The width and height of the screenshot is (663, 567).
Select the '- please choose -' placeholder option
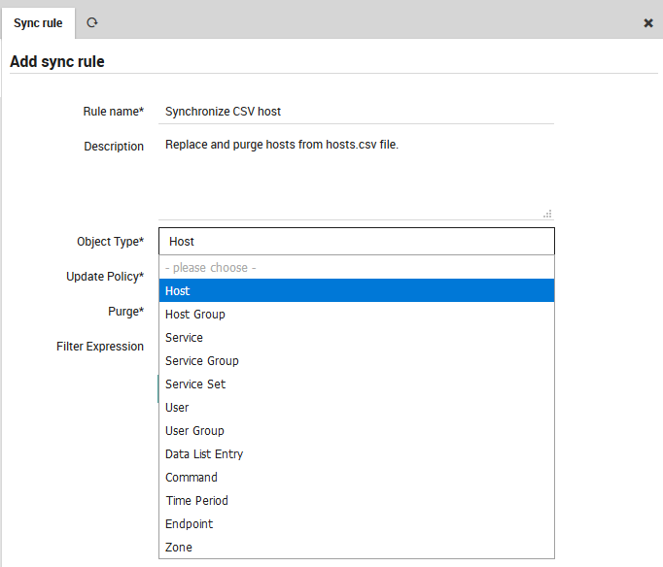click(x=356, y=267)
